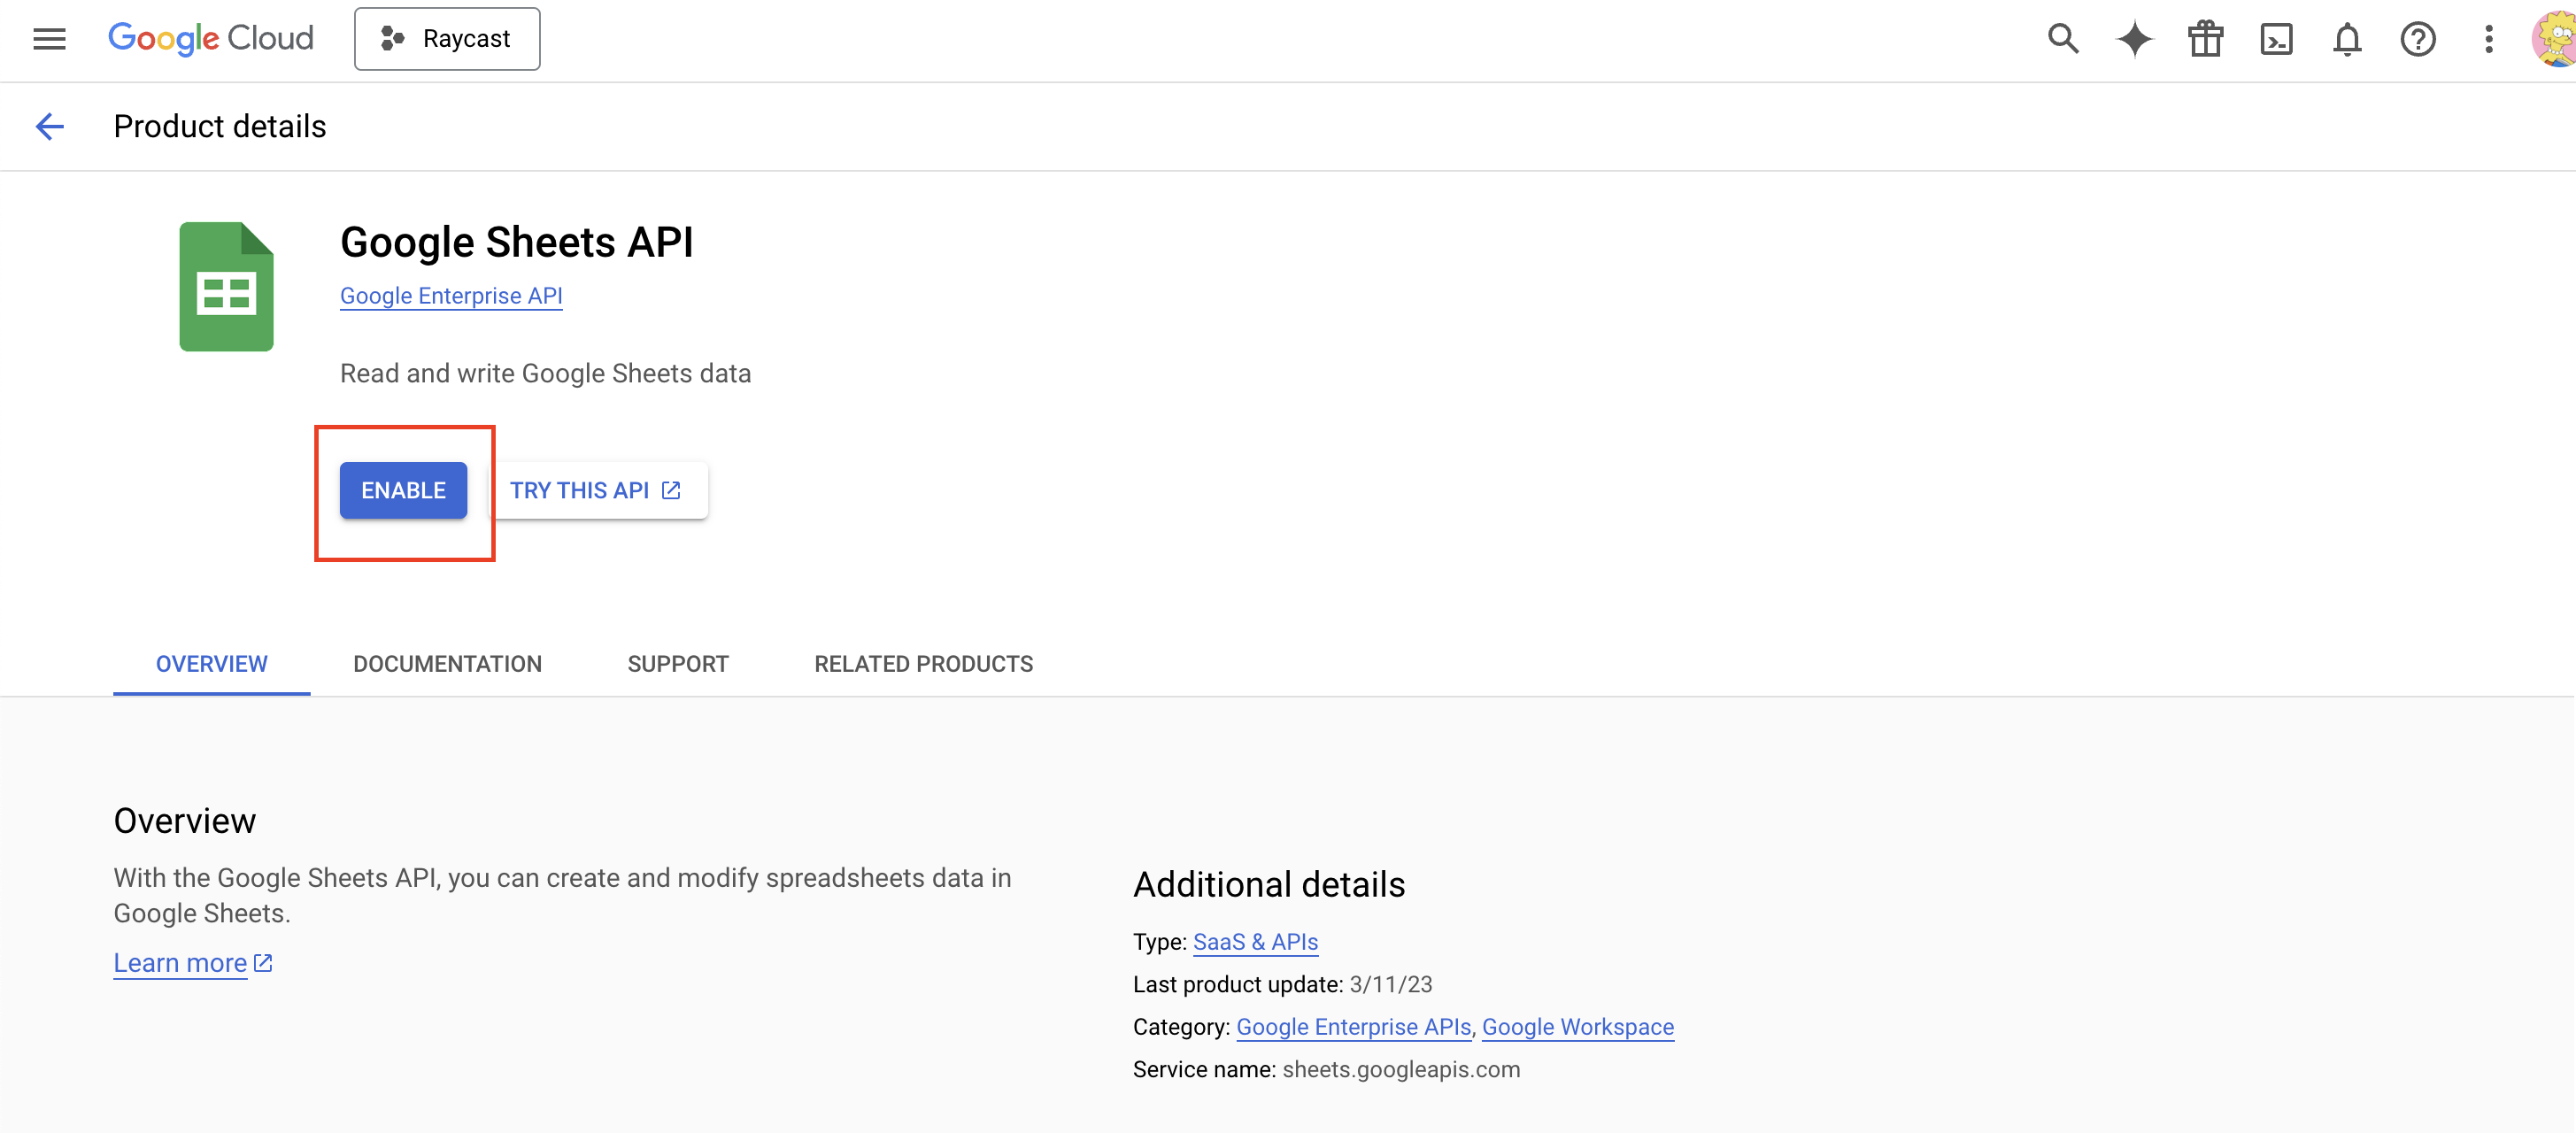Open the notifications bell
The width and height of the screenshot is (2576, 1133).
point(2347,39)
